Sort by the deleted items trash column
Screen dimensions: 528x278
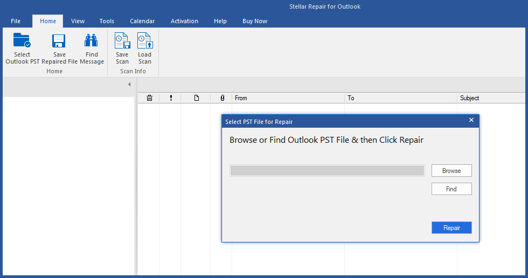tap(150, 98)
